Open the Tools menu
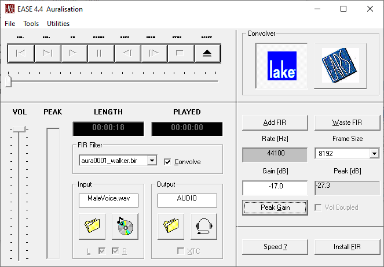This screenshot has width=384, height=267. click(31, 24)
